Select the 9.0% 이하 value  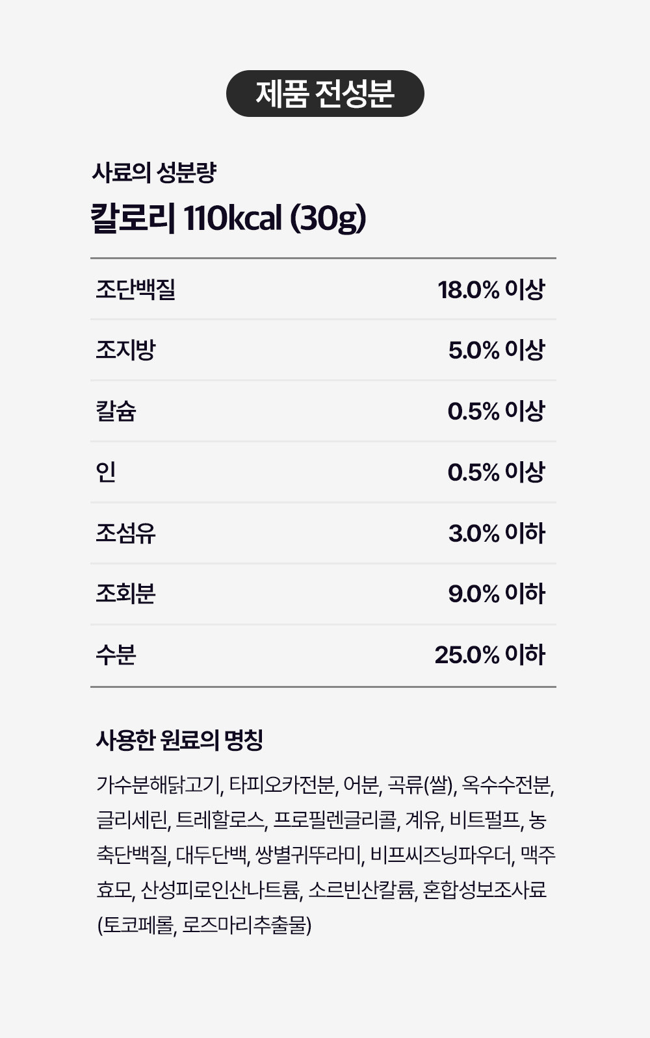tap(497, 594)
